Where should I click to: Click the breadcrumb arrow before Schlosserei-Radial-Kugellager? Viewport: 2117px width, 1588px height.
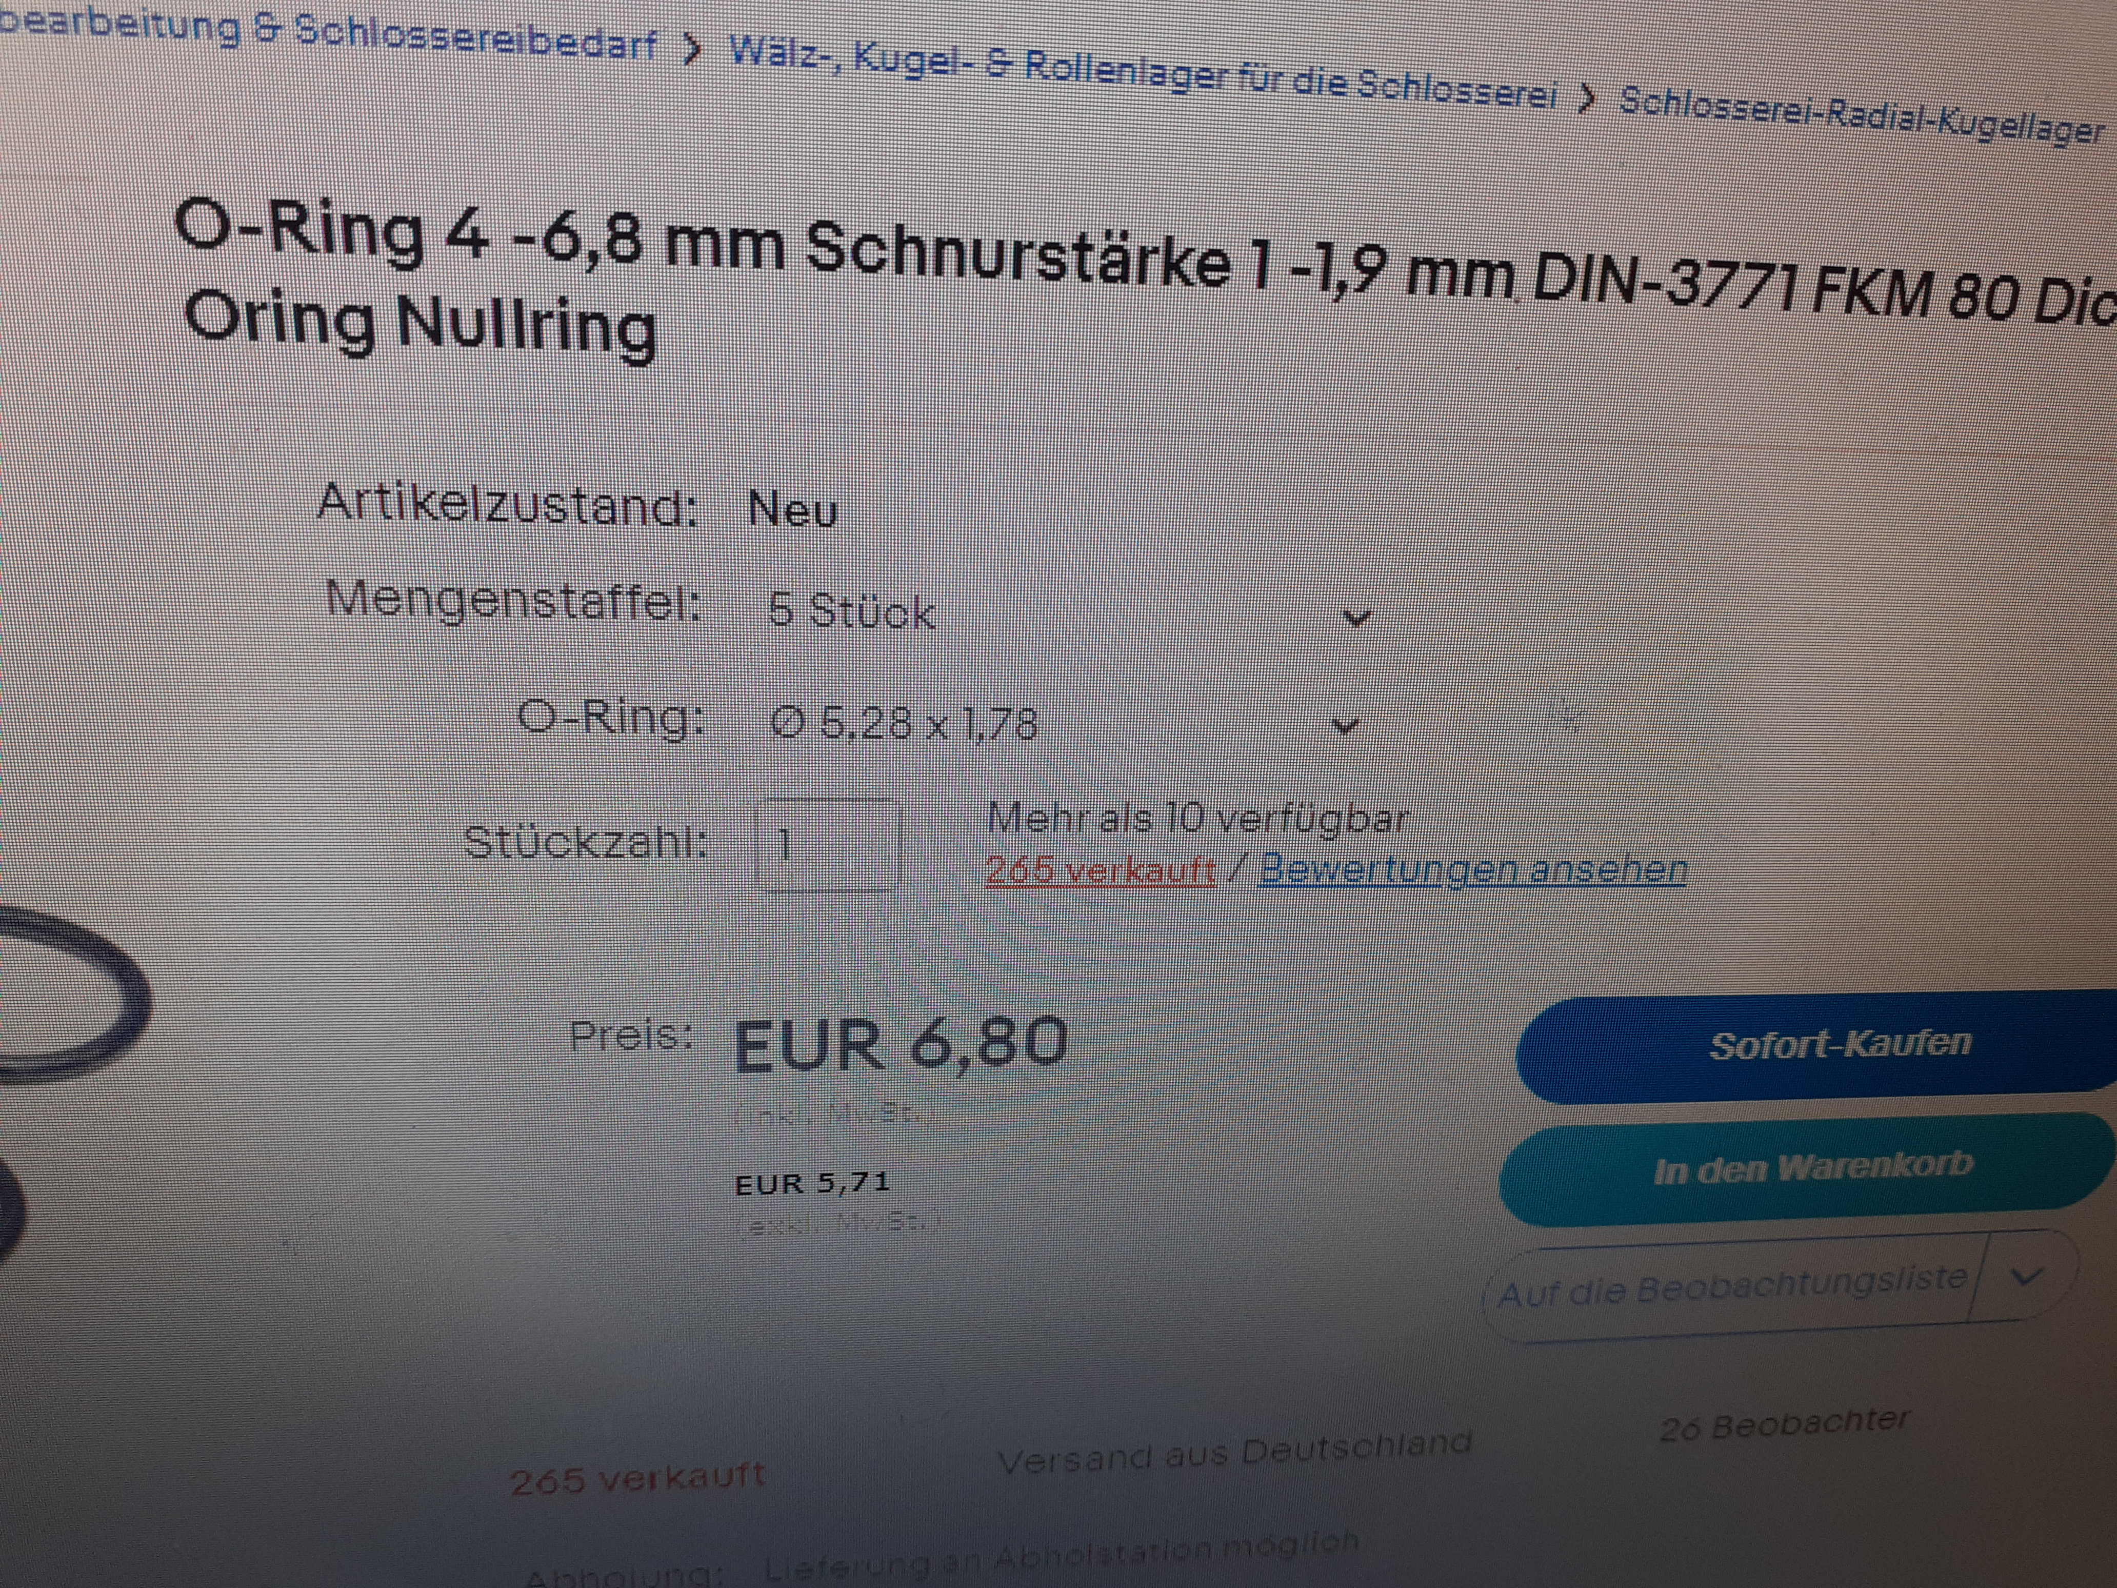[x=1587, y=98]
